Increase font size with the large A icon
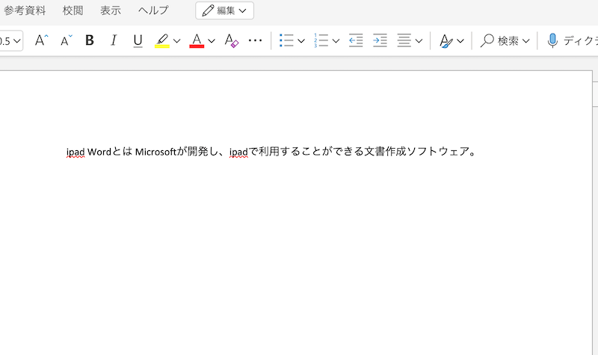Viewport: 598px width, 355px height. coord(41,40)
